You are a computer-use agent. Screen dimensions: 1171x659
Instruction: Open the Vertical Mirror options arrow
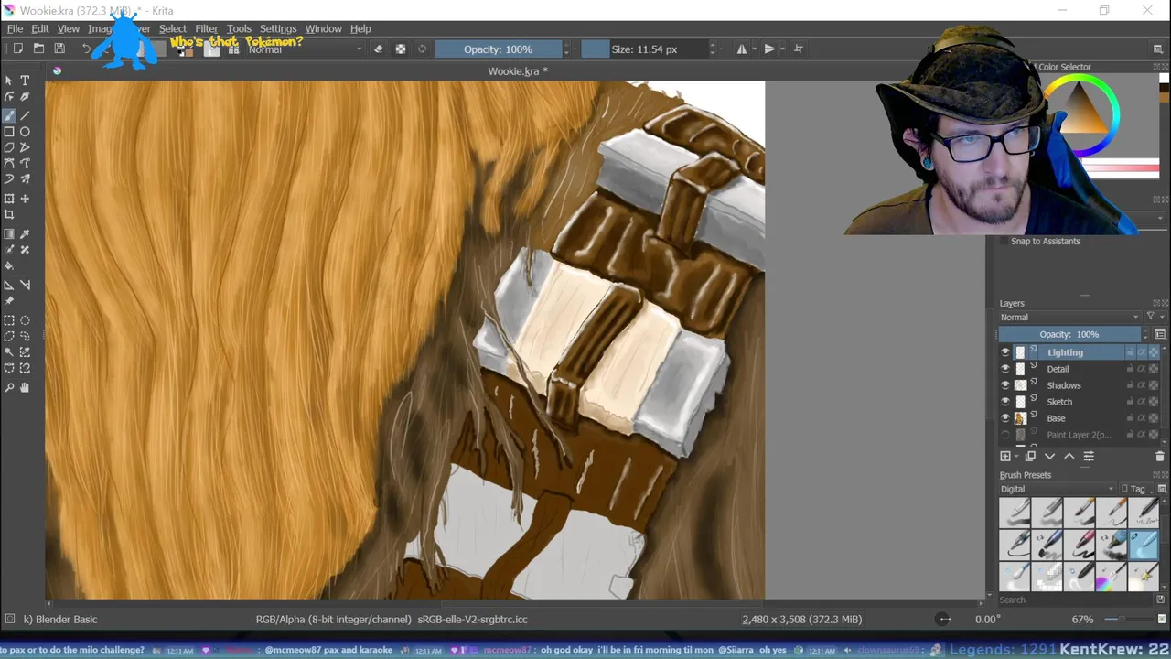click(x=782, y=49)
